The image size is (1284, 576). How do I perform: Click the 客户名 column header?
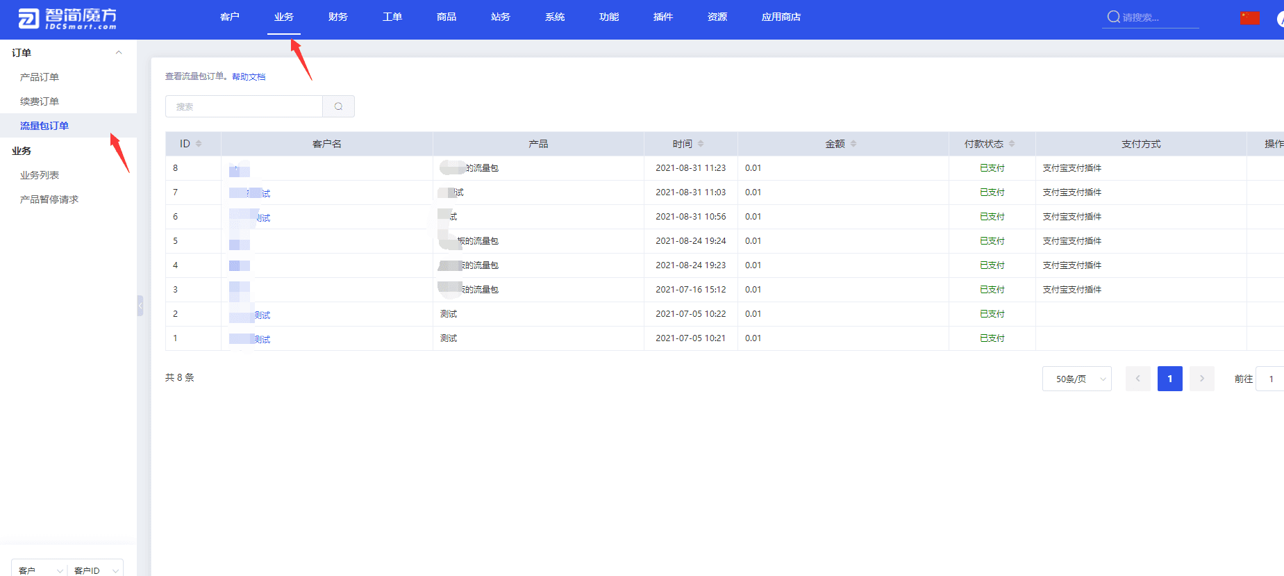[x=327, y=144]
